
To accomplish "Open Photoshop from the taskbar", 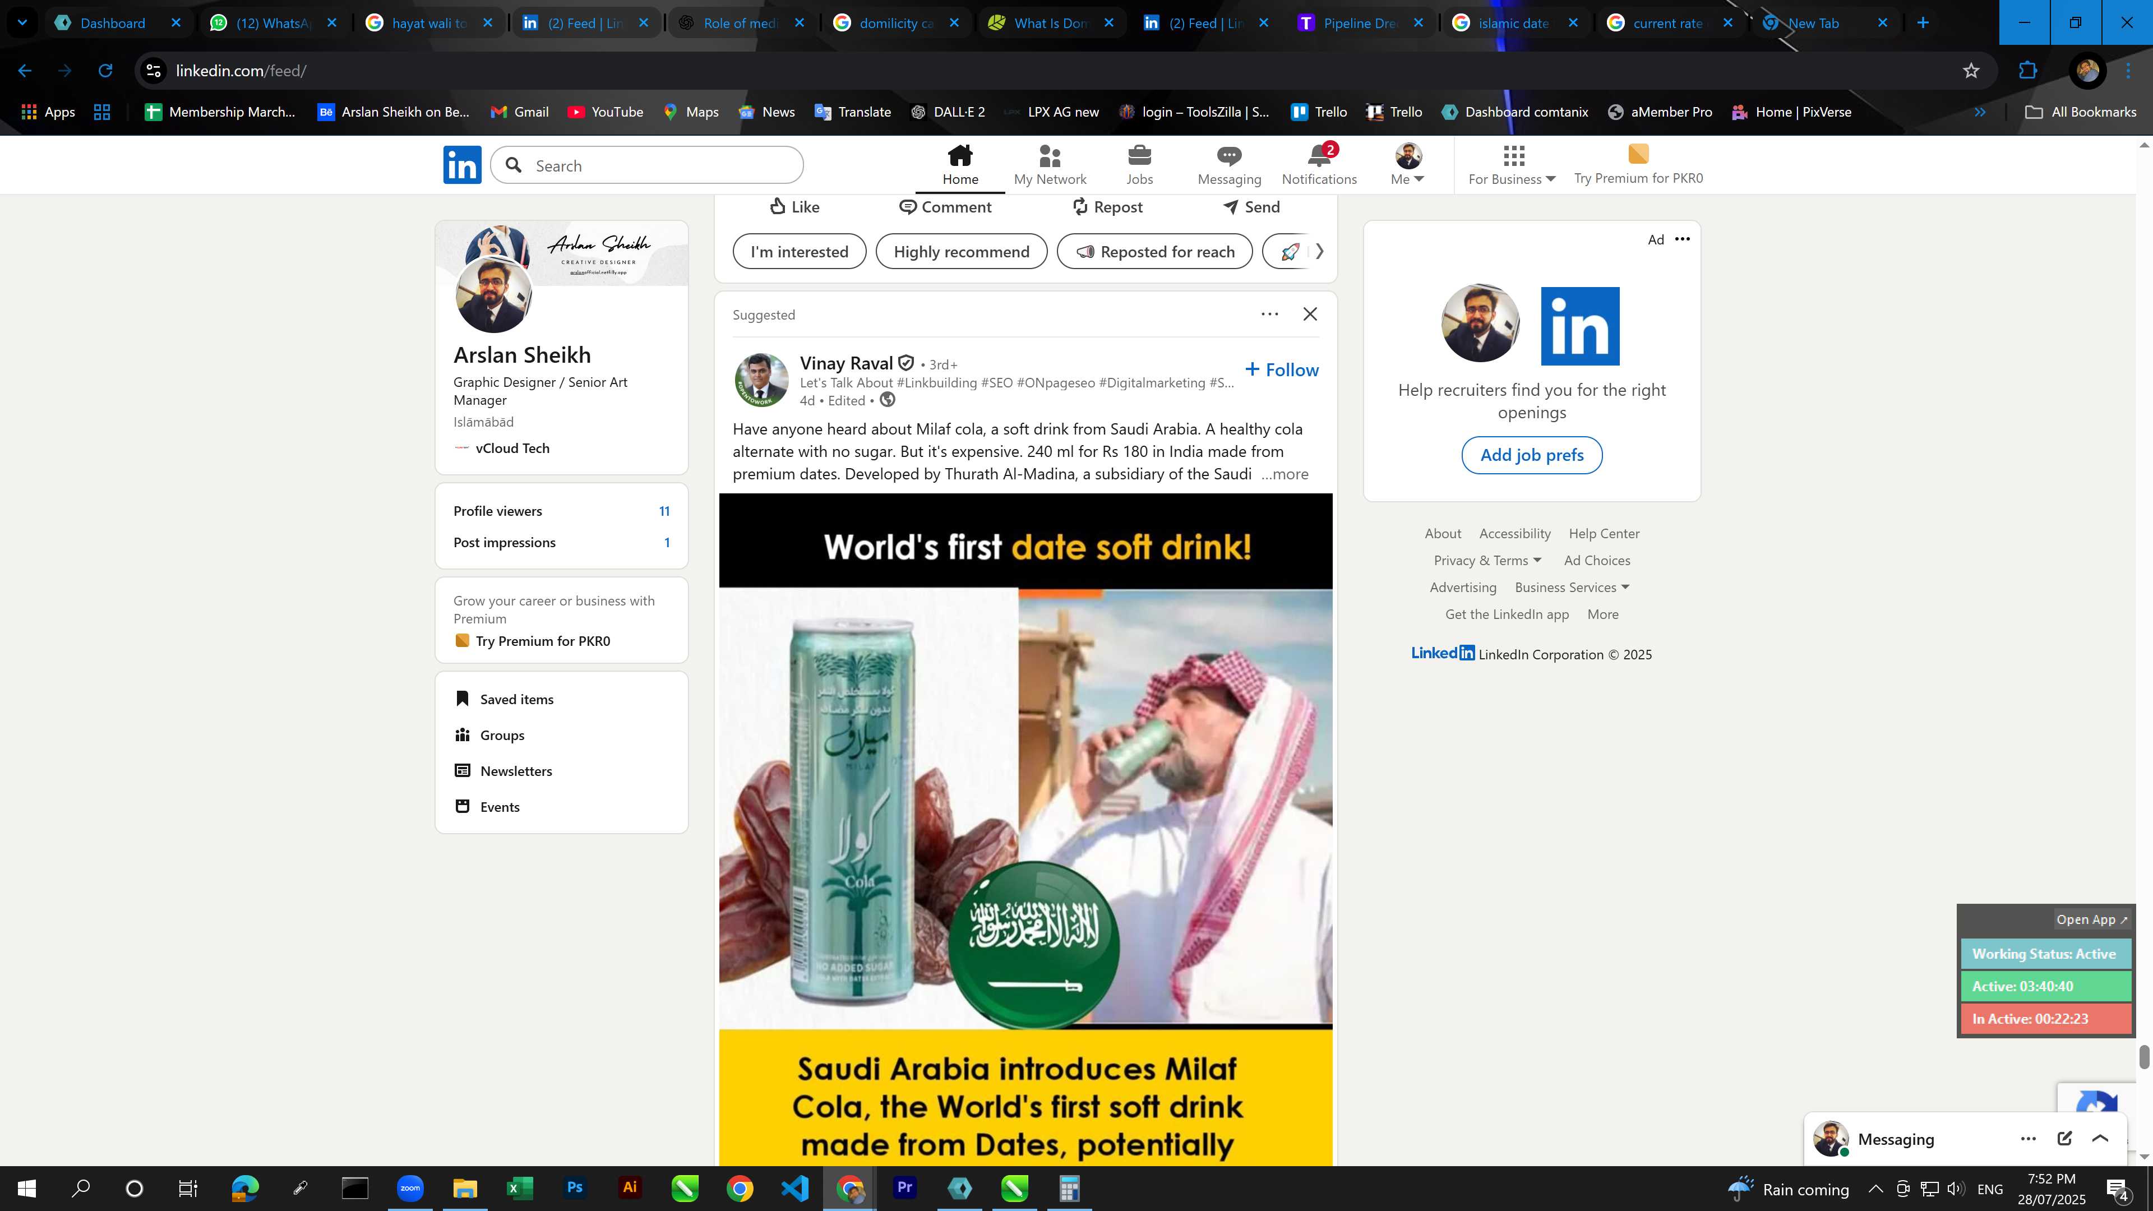I will (574, 1189).
